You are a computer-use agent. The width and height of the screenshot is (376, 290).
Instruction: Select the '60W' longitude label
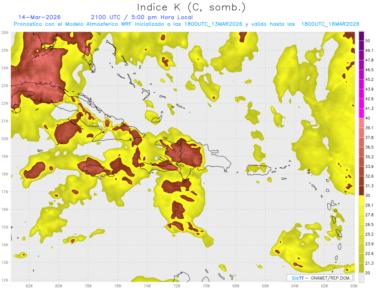click(353, 286)
